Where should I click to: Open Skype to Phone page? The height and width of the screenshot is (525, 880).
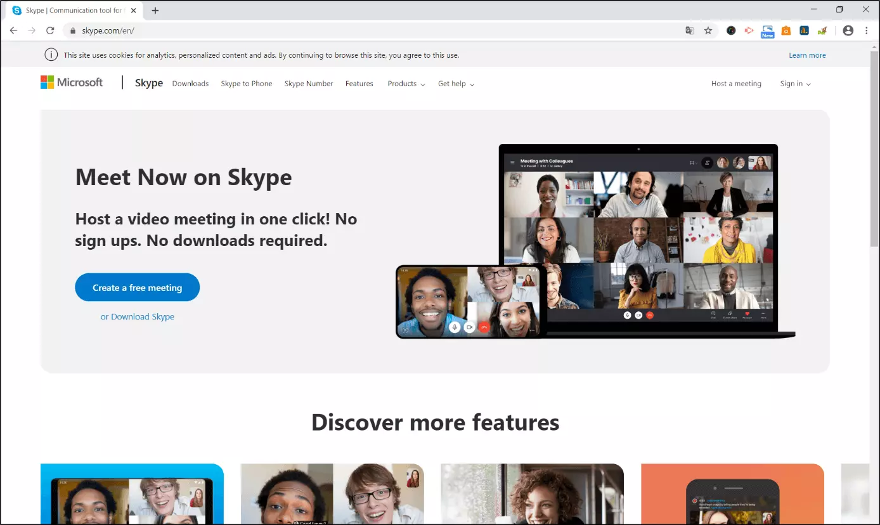247,84
